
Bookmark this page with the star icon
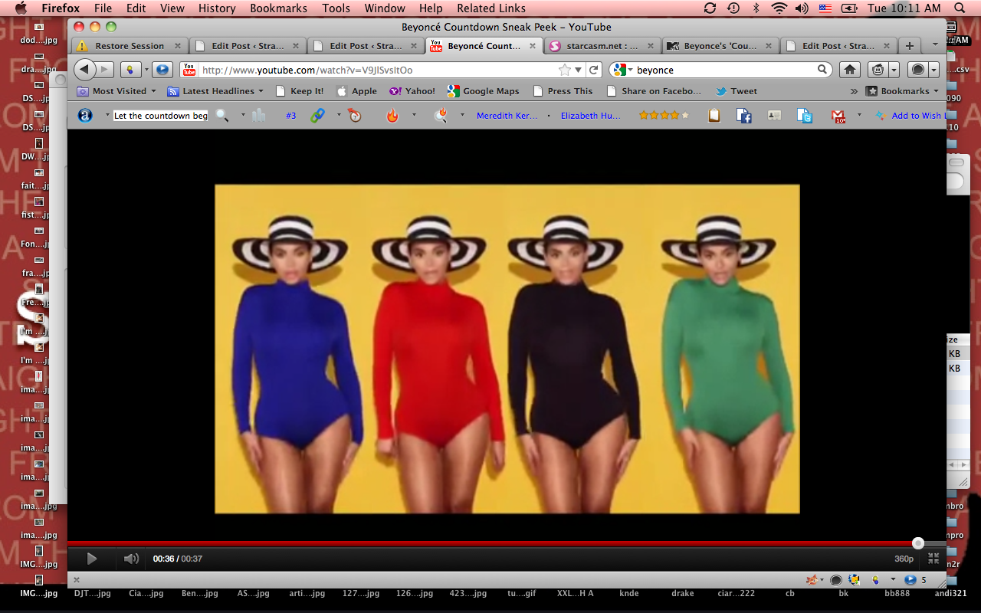click(x=565, y=70)
